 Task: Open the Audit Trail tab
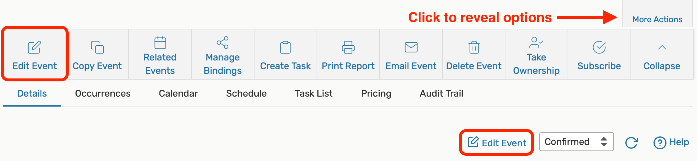[x=441, y=93]
